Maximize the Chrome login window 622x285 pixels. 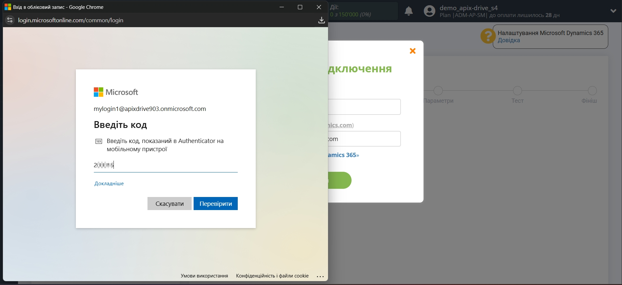[x=300, y=7]
